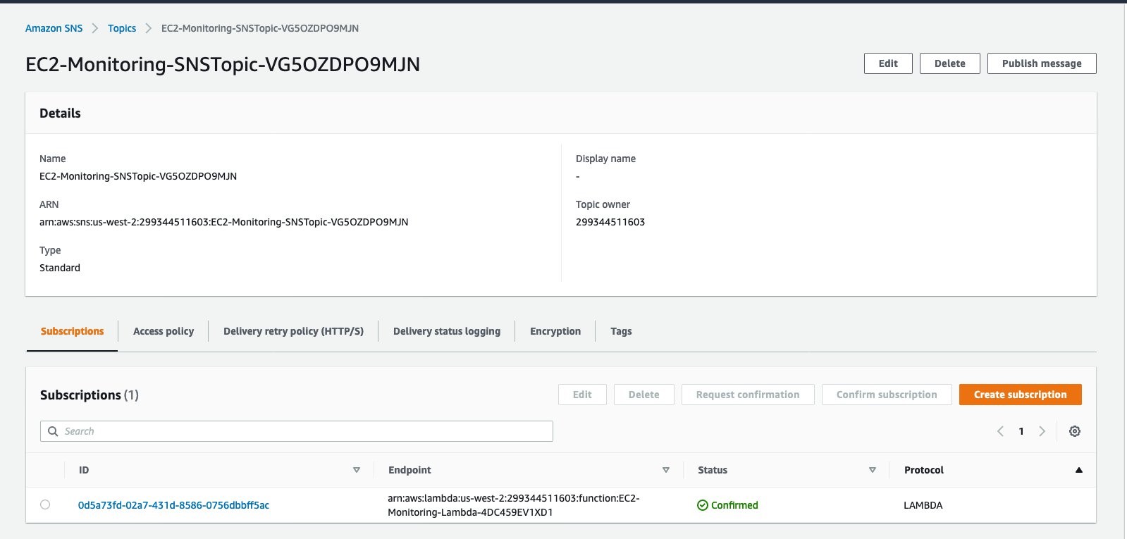Click the topic Delete button
The height and width of the screenshot is (539, 1127).
coord(950,63)
